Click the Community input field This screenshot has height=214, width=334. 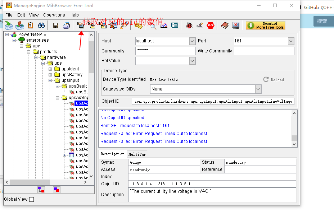pyautogui.click(x=165, y=51)
